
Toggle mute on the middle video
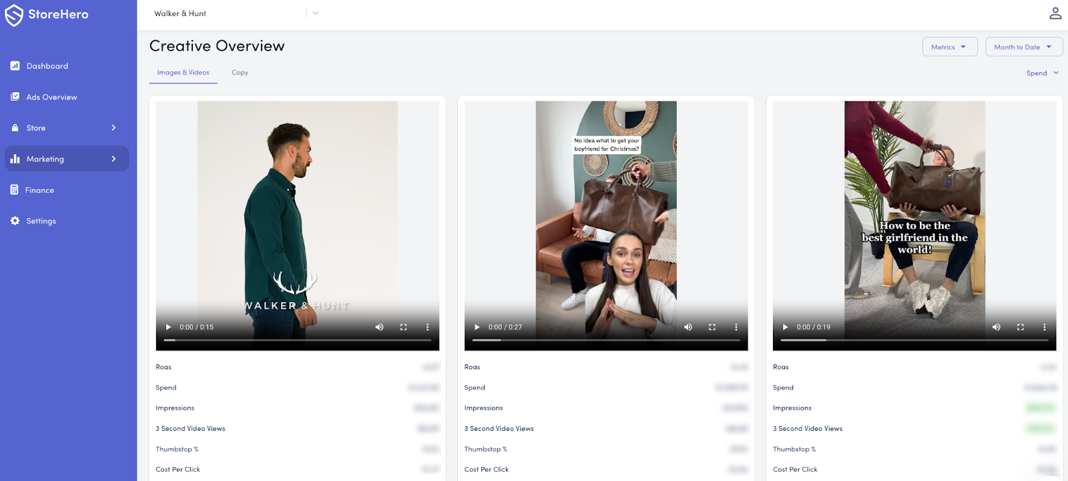coord(688,327)
